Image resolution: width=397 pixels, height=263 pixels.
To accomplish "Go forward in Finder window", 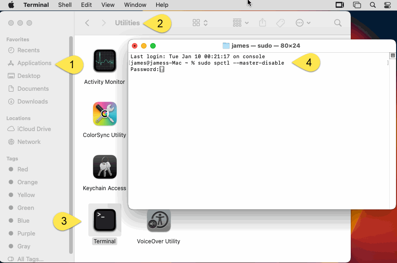I will click(x=103, y=23).
